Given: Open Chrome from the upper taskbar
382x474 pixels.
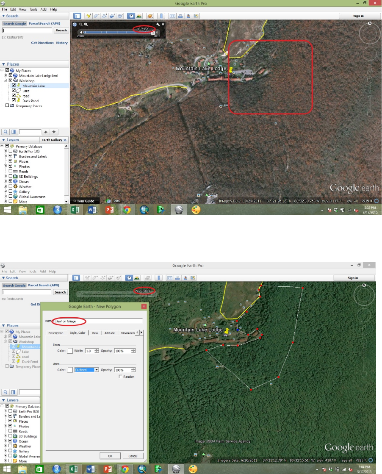Looking at the screenshot, I should [x=127, y=210].
